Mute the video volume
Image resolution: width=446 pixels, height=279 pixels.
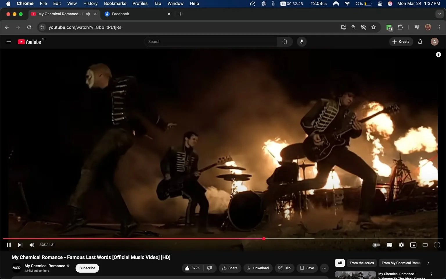[x=32, y=245]
